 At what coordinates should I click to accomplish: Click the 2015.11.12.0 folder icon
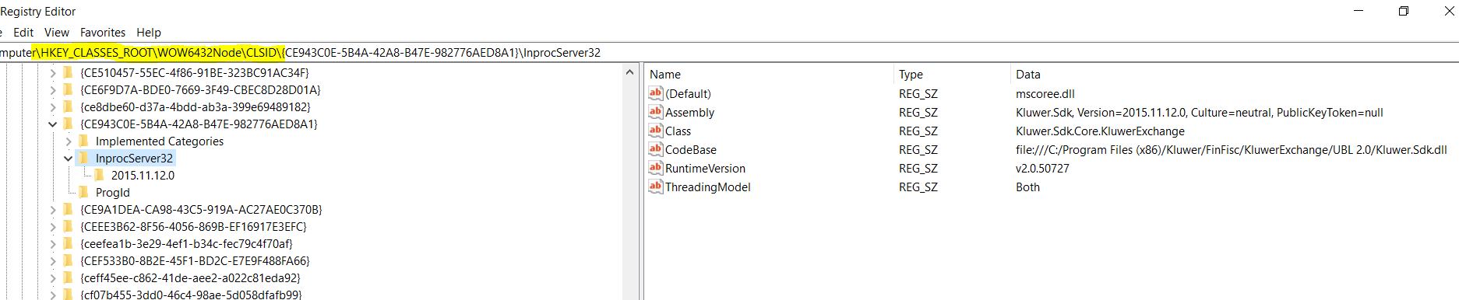pyautogui.click(x=99, y=176)
